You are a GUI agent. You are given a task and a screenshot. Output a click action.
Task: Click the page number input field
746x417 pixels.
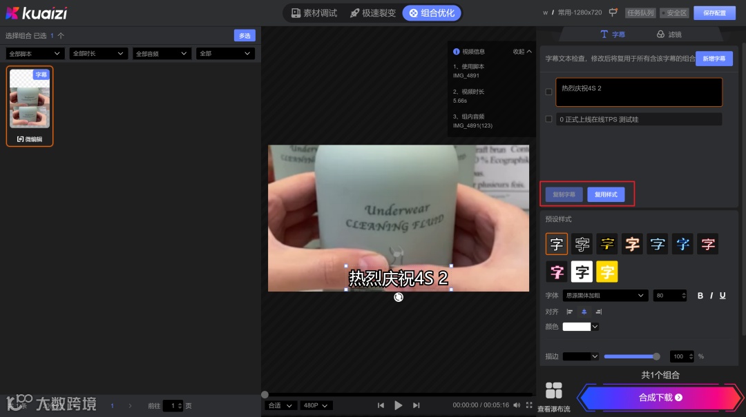click(173, 405)
